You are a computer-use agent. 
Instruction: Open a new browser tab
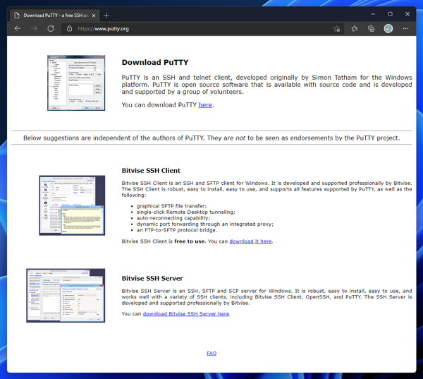click(106, 16)
